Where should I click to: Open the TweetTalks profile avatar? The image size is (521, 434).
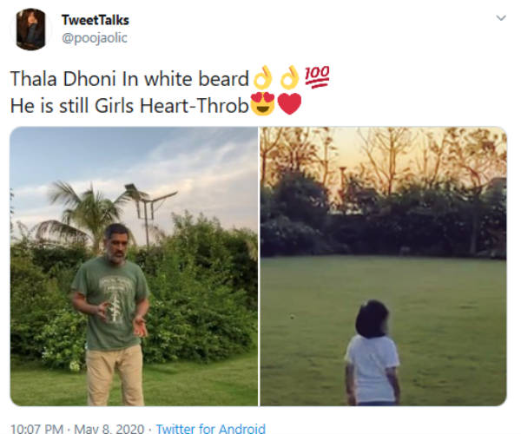(x=31, y=30)
